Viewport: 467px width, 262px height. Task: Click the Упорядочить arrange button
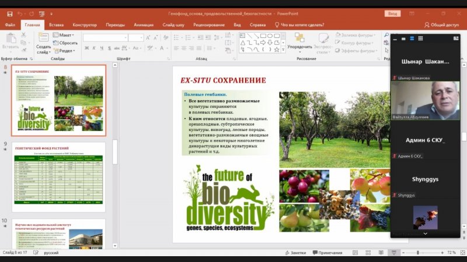click(x=299, y=42)
